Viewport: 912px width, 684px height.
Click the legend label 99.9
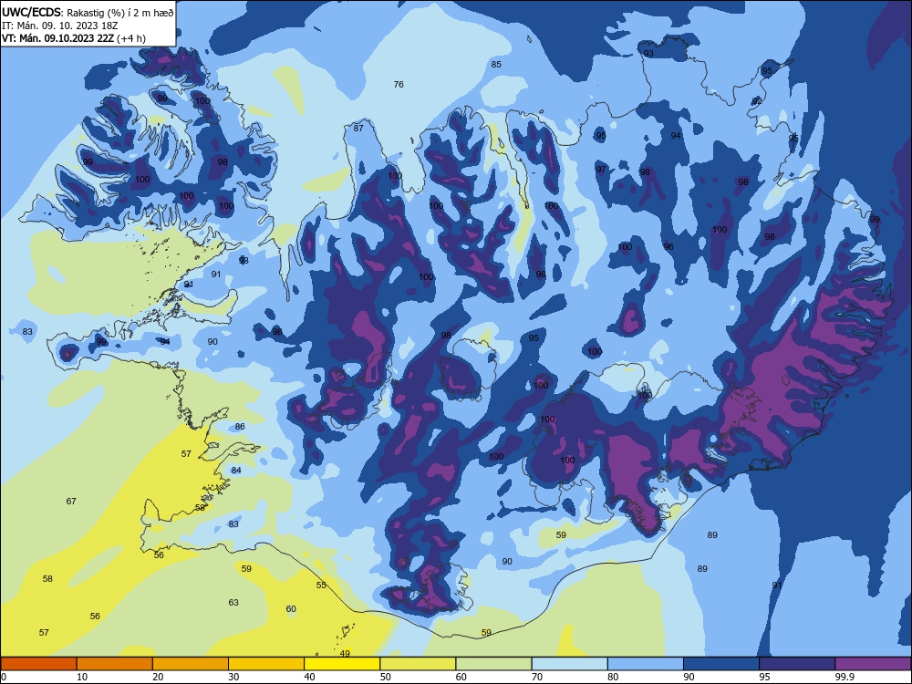pyautogui.click(x=845, y=677)
